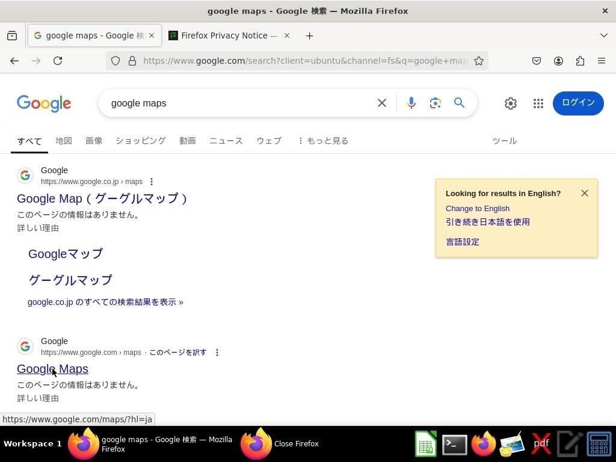616x462 pixels.
Task: Expand the list all tabs chevron
Action: [x=604, y=35]
